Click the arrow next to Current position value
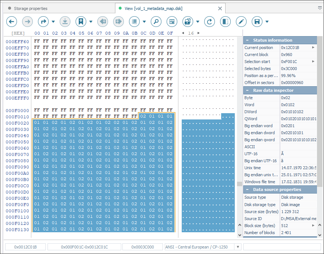This screenshot has width=324, height=254. pyautogui.click(x=313, y=48)
